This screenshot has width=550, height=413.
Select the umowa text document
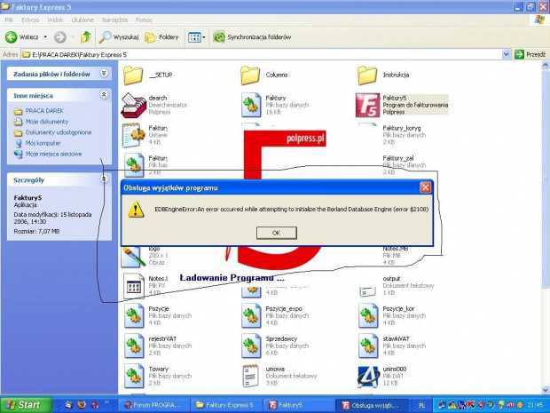251,375
